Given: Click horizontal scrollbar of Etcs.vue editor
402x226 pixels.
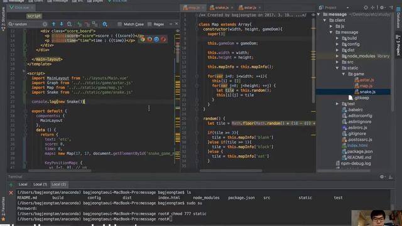Looking at the screenshot, I should [60, 171].
